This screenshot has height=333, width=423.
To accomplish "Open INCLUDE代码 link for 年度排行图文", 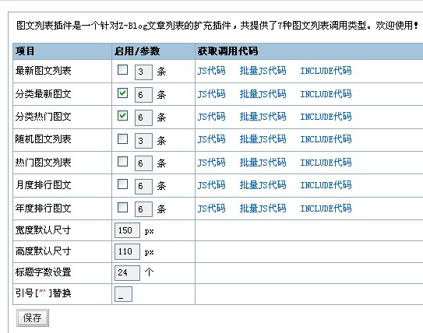I will pyautogui.click(x=326, y=208).
